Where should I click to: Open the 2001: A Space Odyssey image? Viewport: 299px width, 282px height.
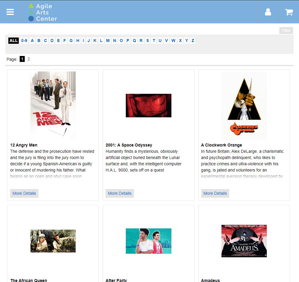pyautogui.click(x=148, y=105)
